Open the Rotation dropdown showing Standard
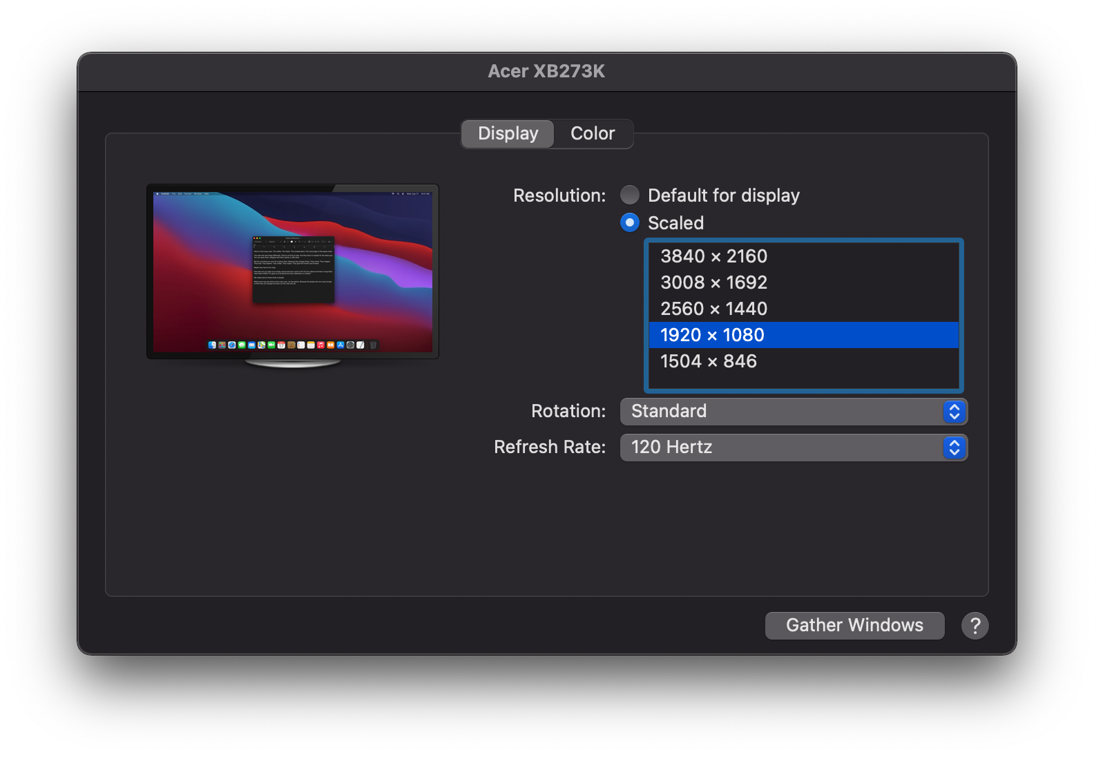This screenshot has height=757, width=1094. [780, 412]
